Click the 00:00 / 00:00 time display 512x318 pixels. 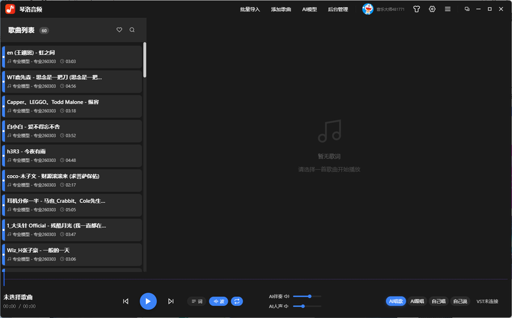(x=19, y=306)
